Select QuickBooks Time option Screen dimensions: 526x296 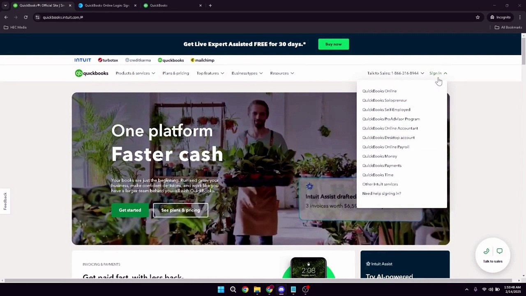pyautogui.click(x=378, y=175)
